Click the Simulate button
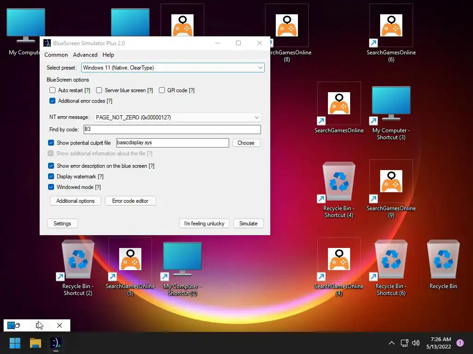Screen dimensions: 473x354 pos(248,224)
